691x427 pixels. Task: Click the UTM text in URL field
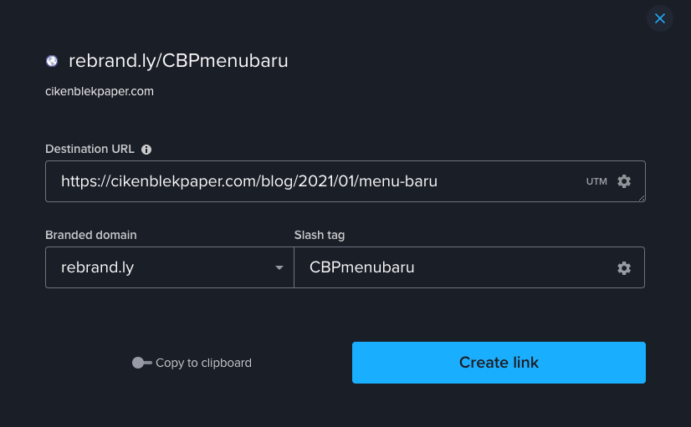pos(596,181)
